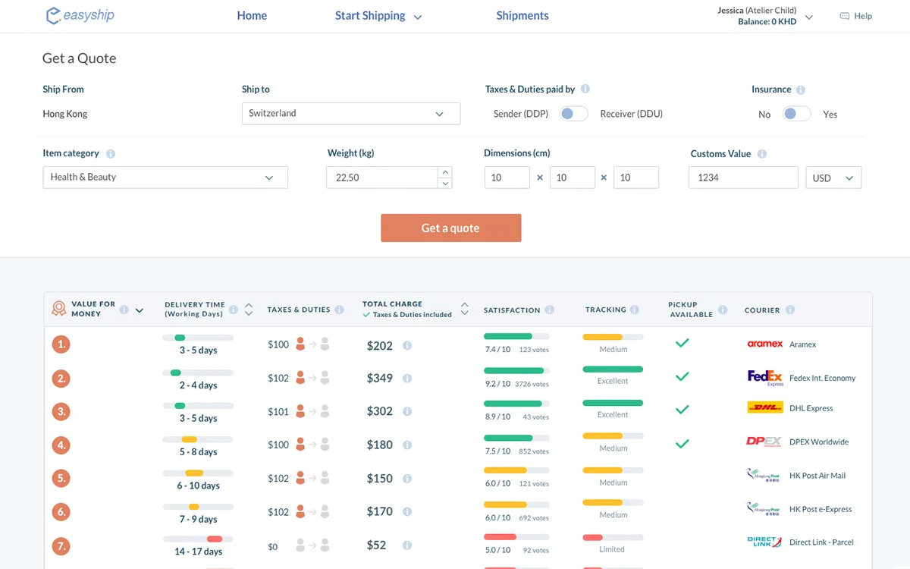Click info icon in Taxes & Duties column header
Screen dimensions: 910x569
(x=340, y=310)
